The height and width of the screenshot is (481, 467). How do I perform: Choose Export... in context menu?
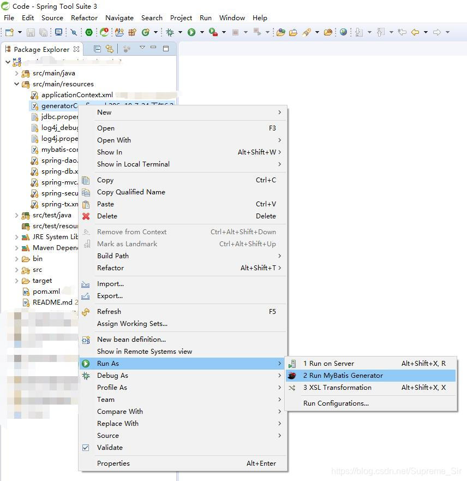click(x=183, y=296)
